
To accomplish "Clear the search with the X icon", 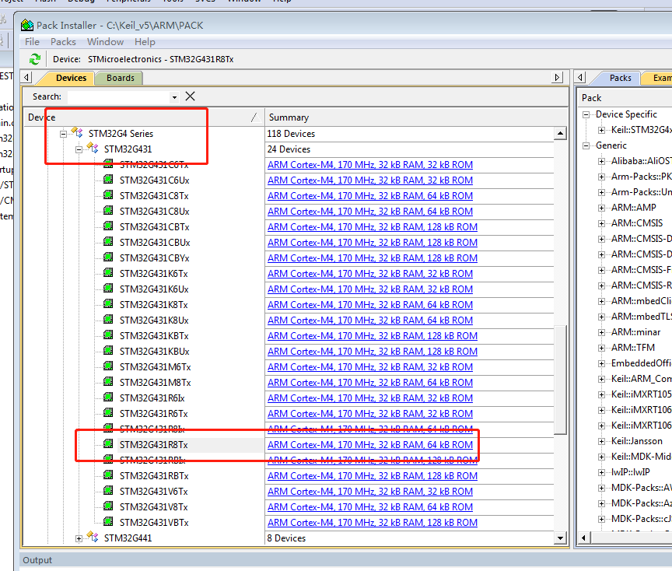I will pos(190,96).
